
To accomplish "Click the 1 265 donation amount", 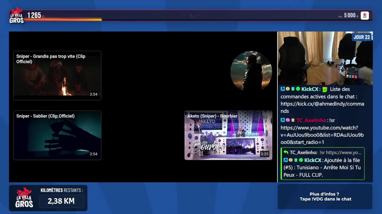I will coord(34,15).
